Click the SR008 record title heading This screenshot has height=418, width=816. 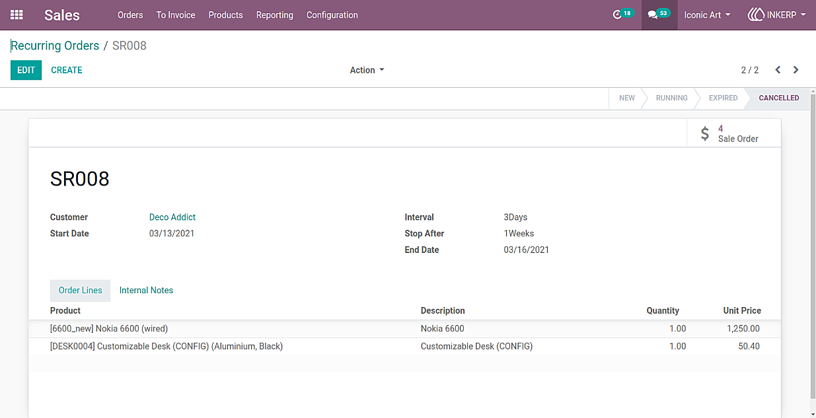pyautogui.click(x=80, y=179)
